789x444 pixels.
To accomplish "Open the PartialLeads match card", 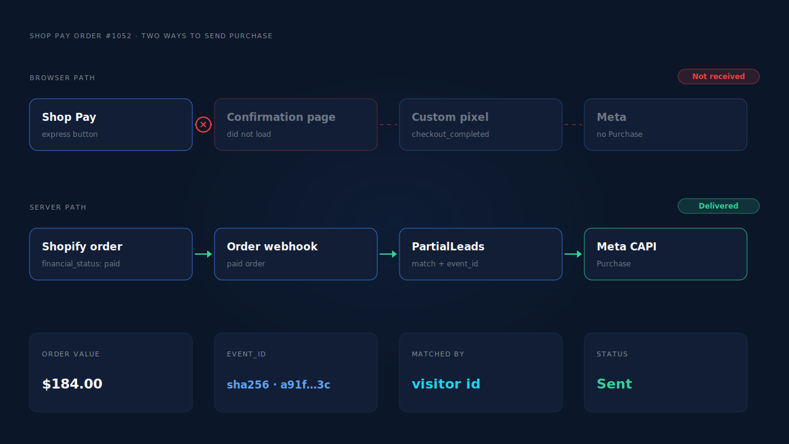I will 481,254.
